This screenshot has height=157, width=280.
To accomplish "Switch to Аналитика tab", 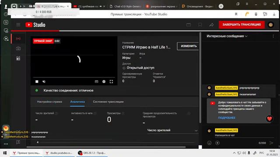I will [x=77, y=102].
